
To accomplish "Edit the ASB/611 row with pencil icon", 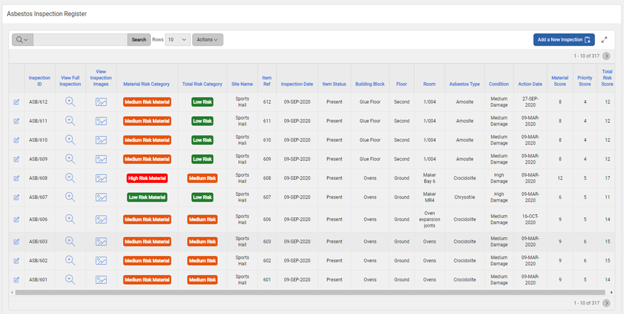I will (x=16, y=121).
